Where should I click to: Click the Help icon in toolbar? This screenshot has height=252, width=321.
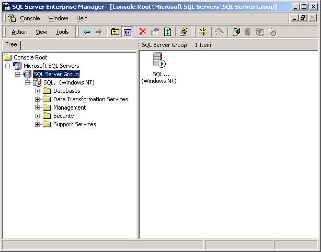coord(183,32)
